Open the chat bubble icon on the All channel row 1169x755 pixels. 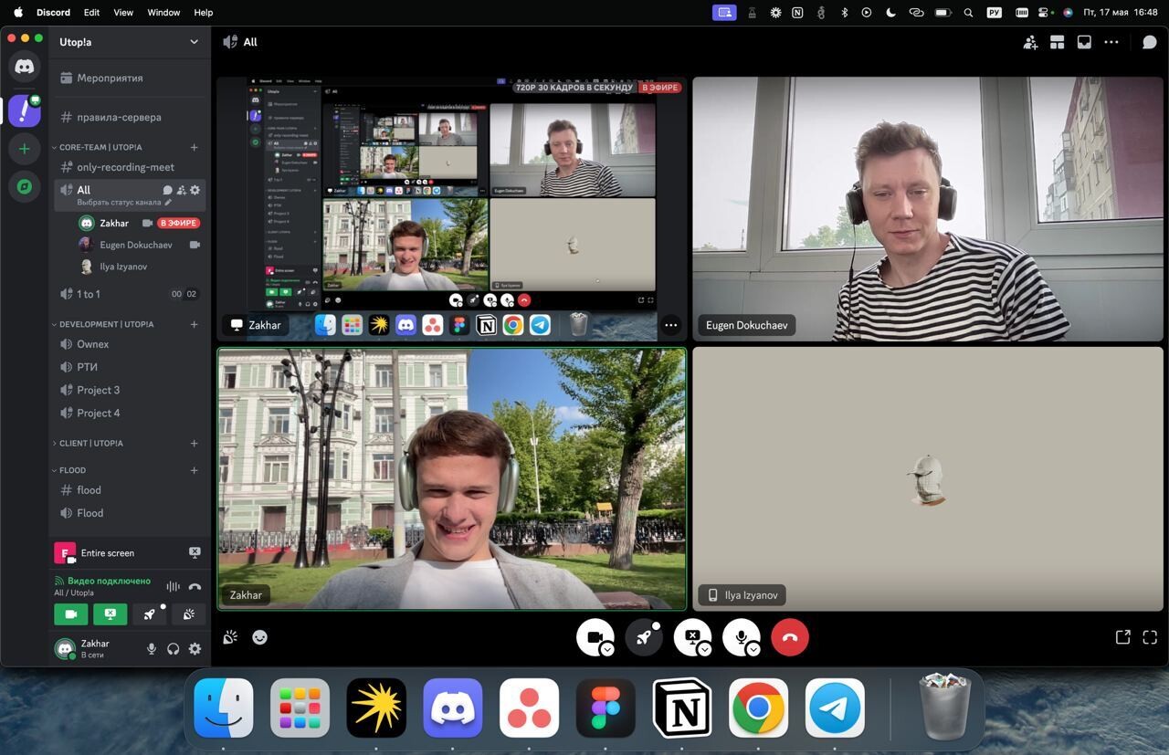coord(167,190)
